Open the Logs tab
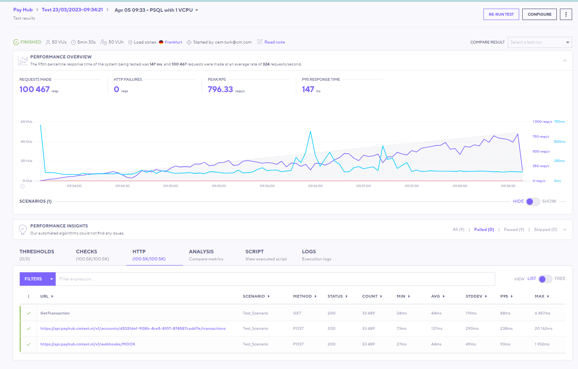Screen dimensions: 578x369 click(x=317, y=254)
